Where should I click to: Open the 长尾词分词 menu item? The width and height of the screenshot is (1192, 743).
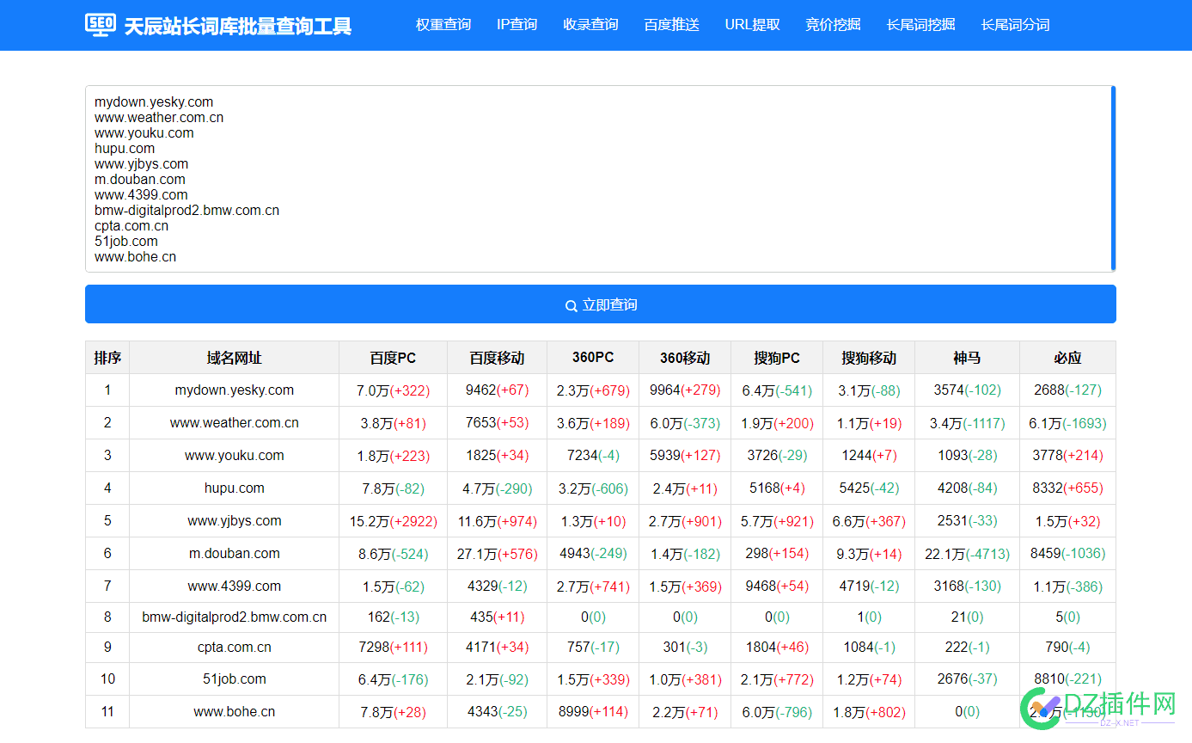click(x=1016, y=24)
